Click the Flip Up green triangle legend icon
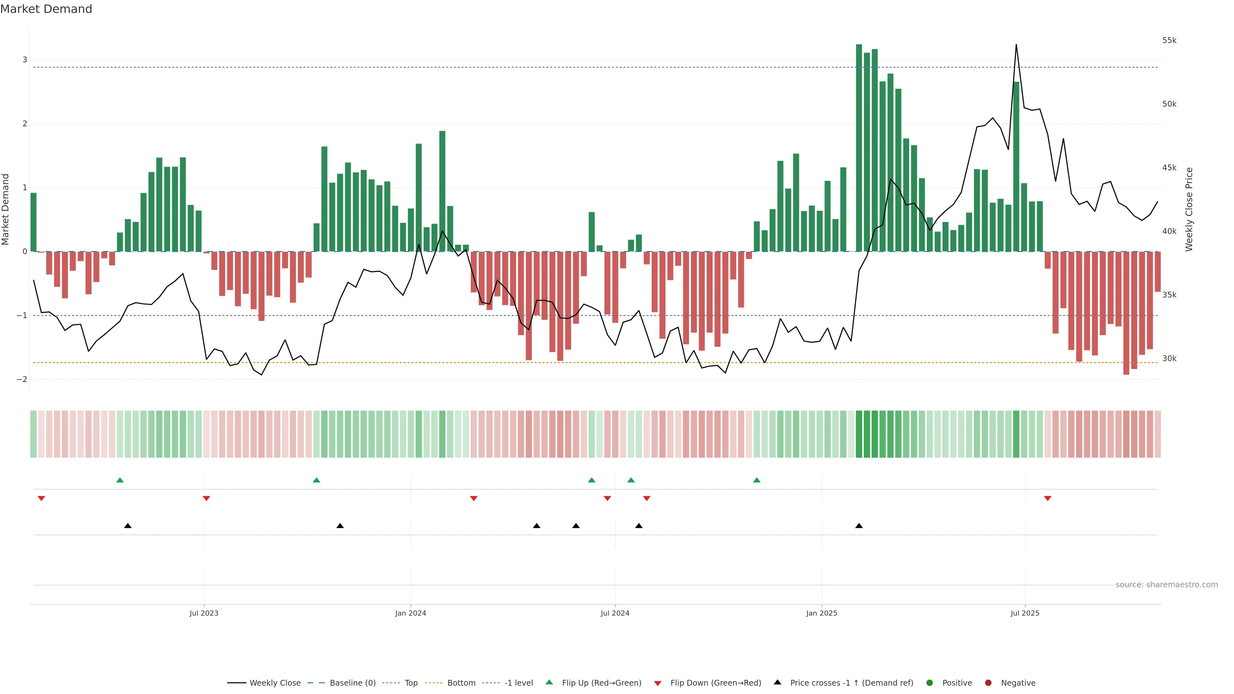1234x694 pixels. 550,682
